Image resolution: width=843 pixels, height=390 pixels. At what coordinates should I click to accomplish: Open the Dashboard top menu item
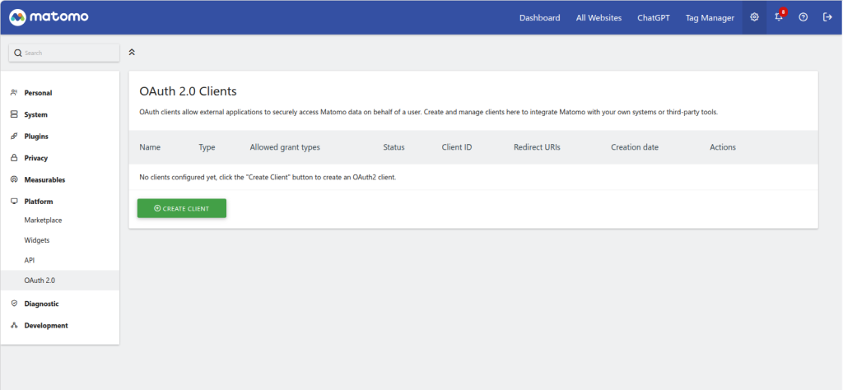(539, 17)
